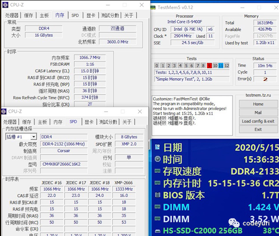Click the chip icon beside BIOS 版本
The image size is (279, 236).
157,195
